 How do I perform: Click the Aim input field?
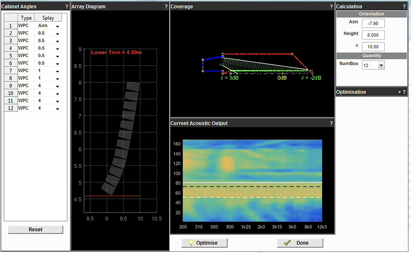[373, 24]
